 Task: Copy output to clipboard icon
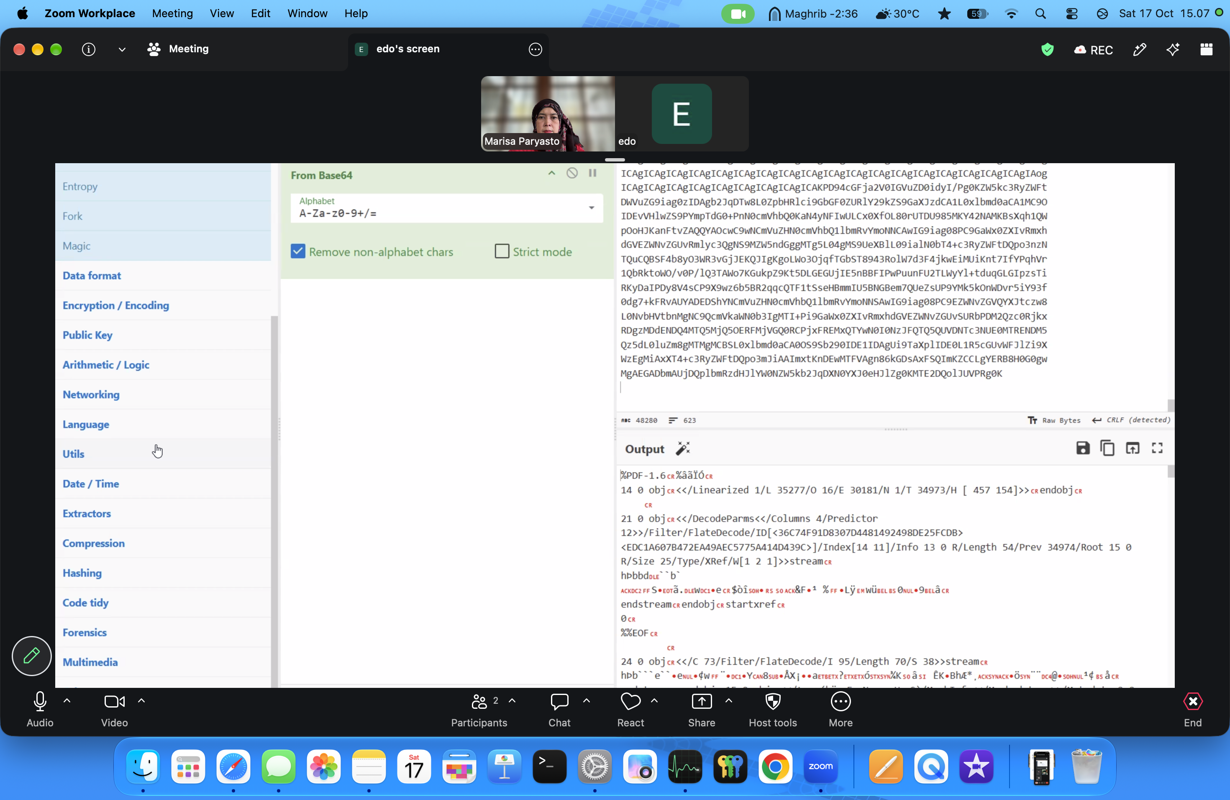coord(1107,448)
